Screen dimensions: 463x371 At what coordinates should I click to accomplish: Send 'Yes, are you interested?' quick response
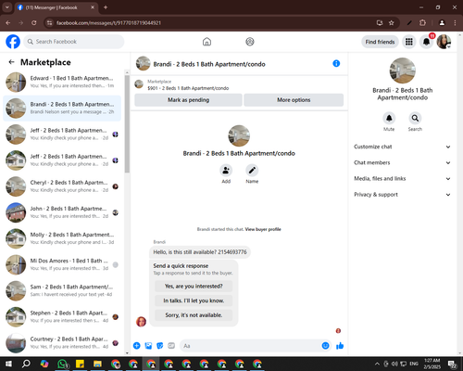point(194,287)
